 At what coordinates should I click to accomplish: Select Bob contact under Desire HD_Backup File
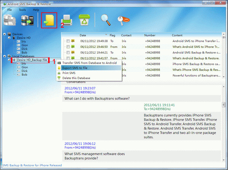[x=24, y=75]
